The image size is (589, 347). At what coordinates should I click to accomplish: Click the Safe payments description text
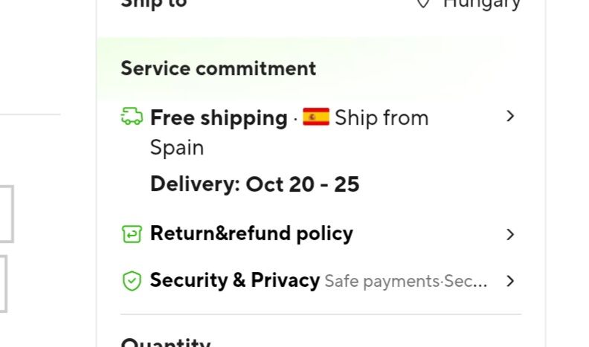point(406,282)
